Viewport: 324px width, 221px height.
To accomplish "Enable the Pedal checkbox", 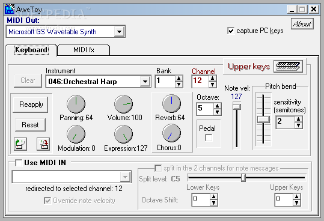I will pyautogui.click(x=209, y=138).
